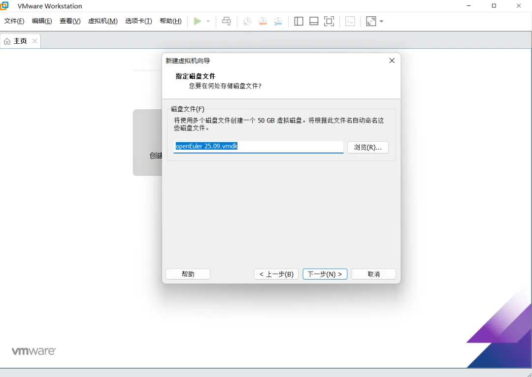Screen dimensions: 532x377
Task: Switch to the 主页 tab
Action: coord(20,41)
